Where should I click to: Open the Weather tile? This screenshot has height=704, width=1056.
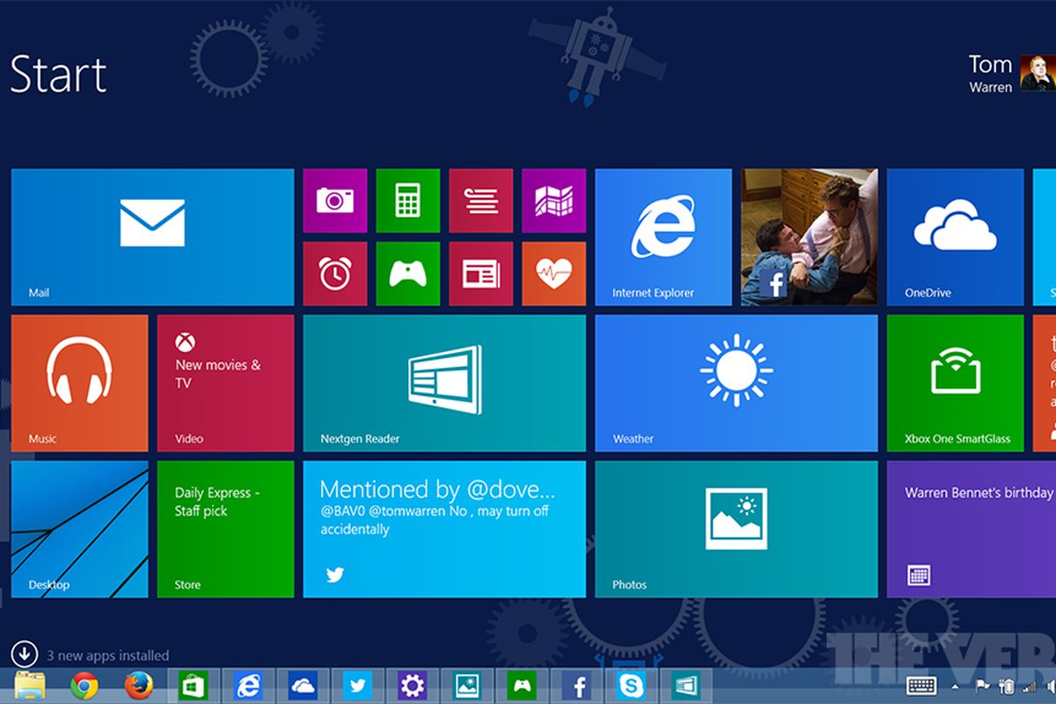tap(736, 383)
